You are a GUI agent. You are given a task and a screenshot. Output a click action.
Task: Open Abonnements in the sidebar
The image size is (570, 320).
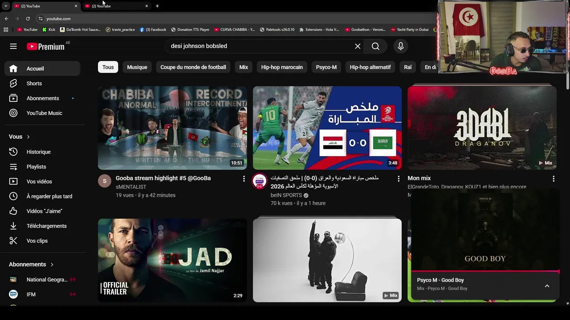[42, 98]
